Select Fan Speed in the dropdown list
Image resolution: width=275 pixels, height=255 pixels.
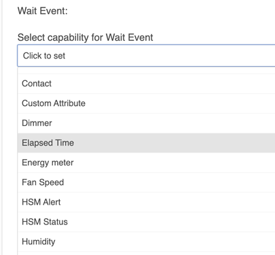146,182
